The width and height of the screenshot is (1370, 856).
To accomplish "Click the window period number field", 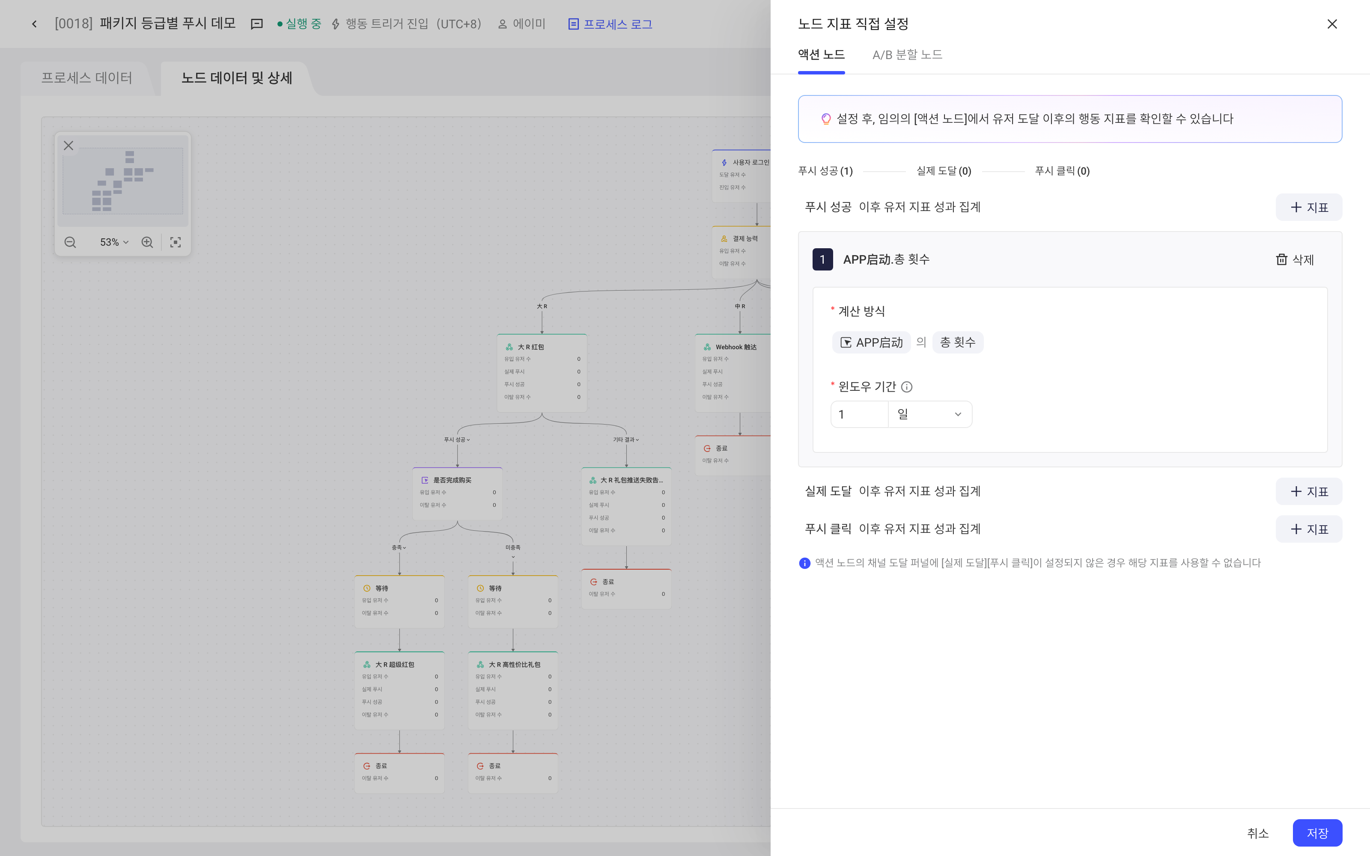I will click(859, 414).
